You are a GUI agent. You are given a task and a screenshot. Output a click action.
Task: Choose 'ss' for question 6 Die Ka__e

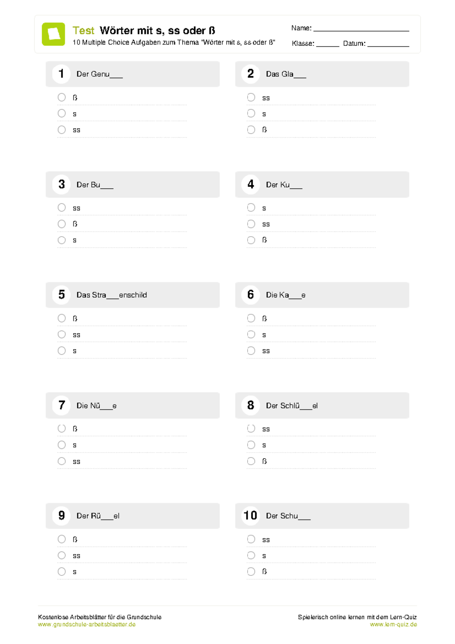251,351
